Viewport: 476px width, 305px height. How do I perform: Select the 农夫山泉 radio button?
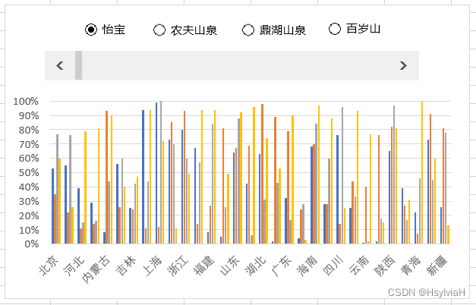pos(159,30)
